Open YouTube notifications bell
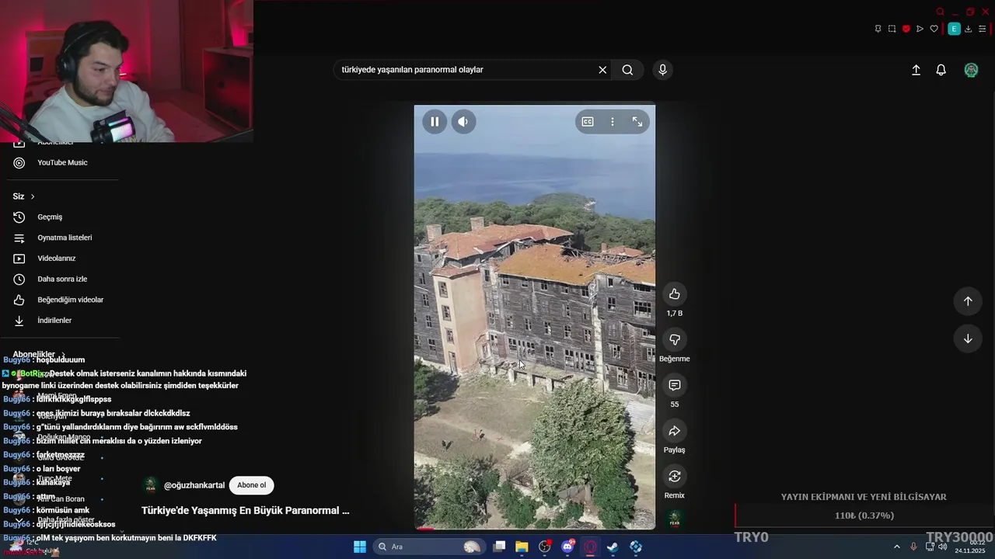 [941, 70]
